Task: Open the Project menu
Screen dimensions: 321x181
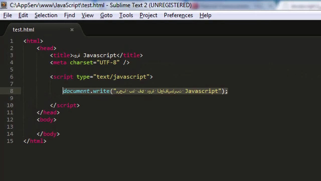Action: click(148, 15)
